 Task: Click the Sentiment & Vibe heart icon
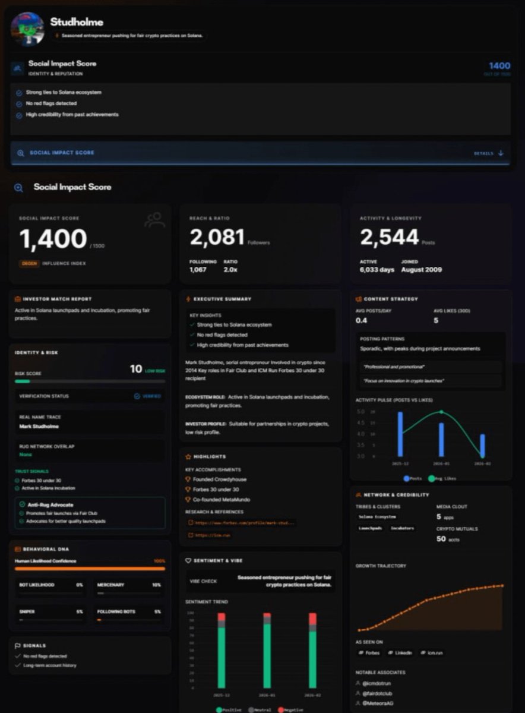188,560
